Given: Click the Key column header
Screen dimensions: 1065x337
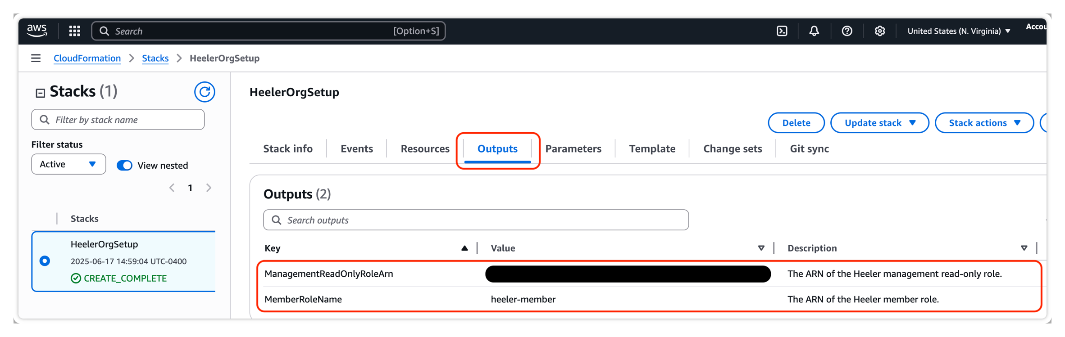Looking at the screenshot, I should 272,248.
